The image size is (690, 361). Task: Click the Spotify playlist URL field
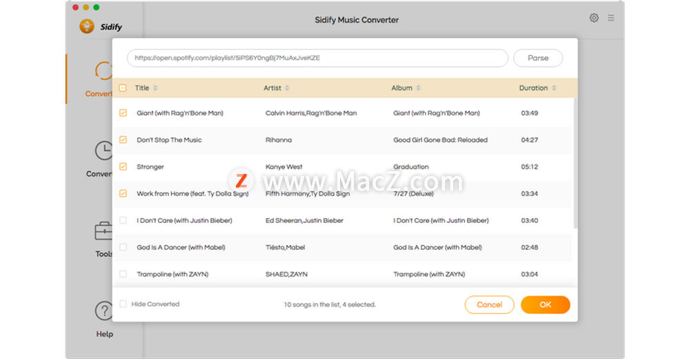click(317, 58)
